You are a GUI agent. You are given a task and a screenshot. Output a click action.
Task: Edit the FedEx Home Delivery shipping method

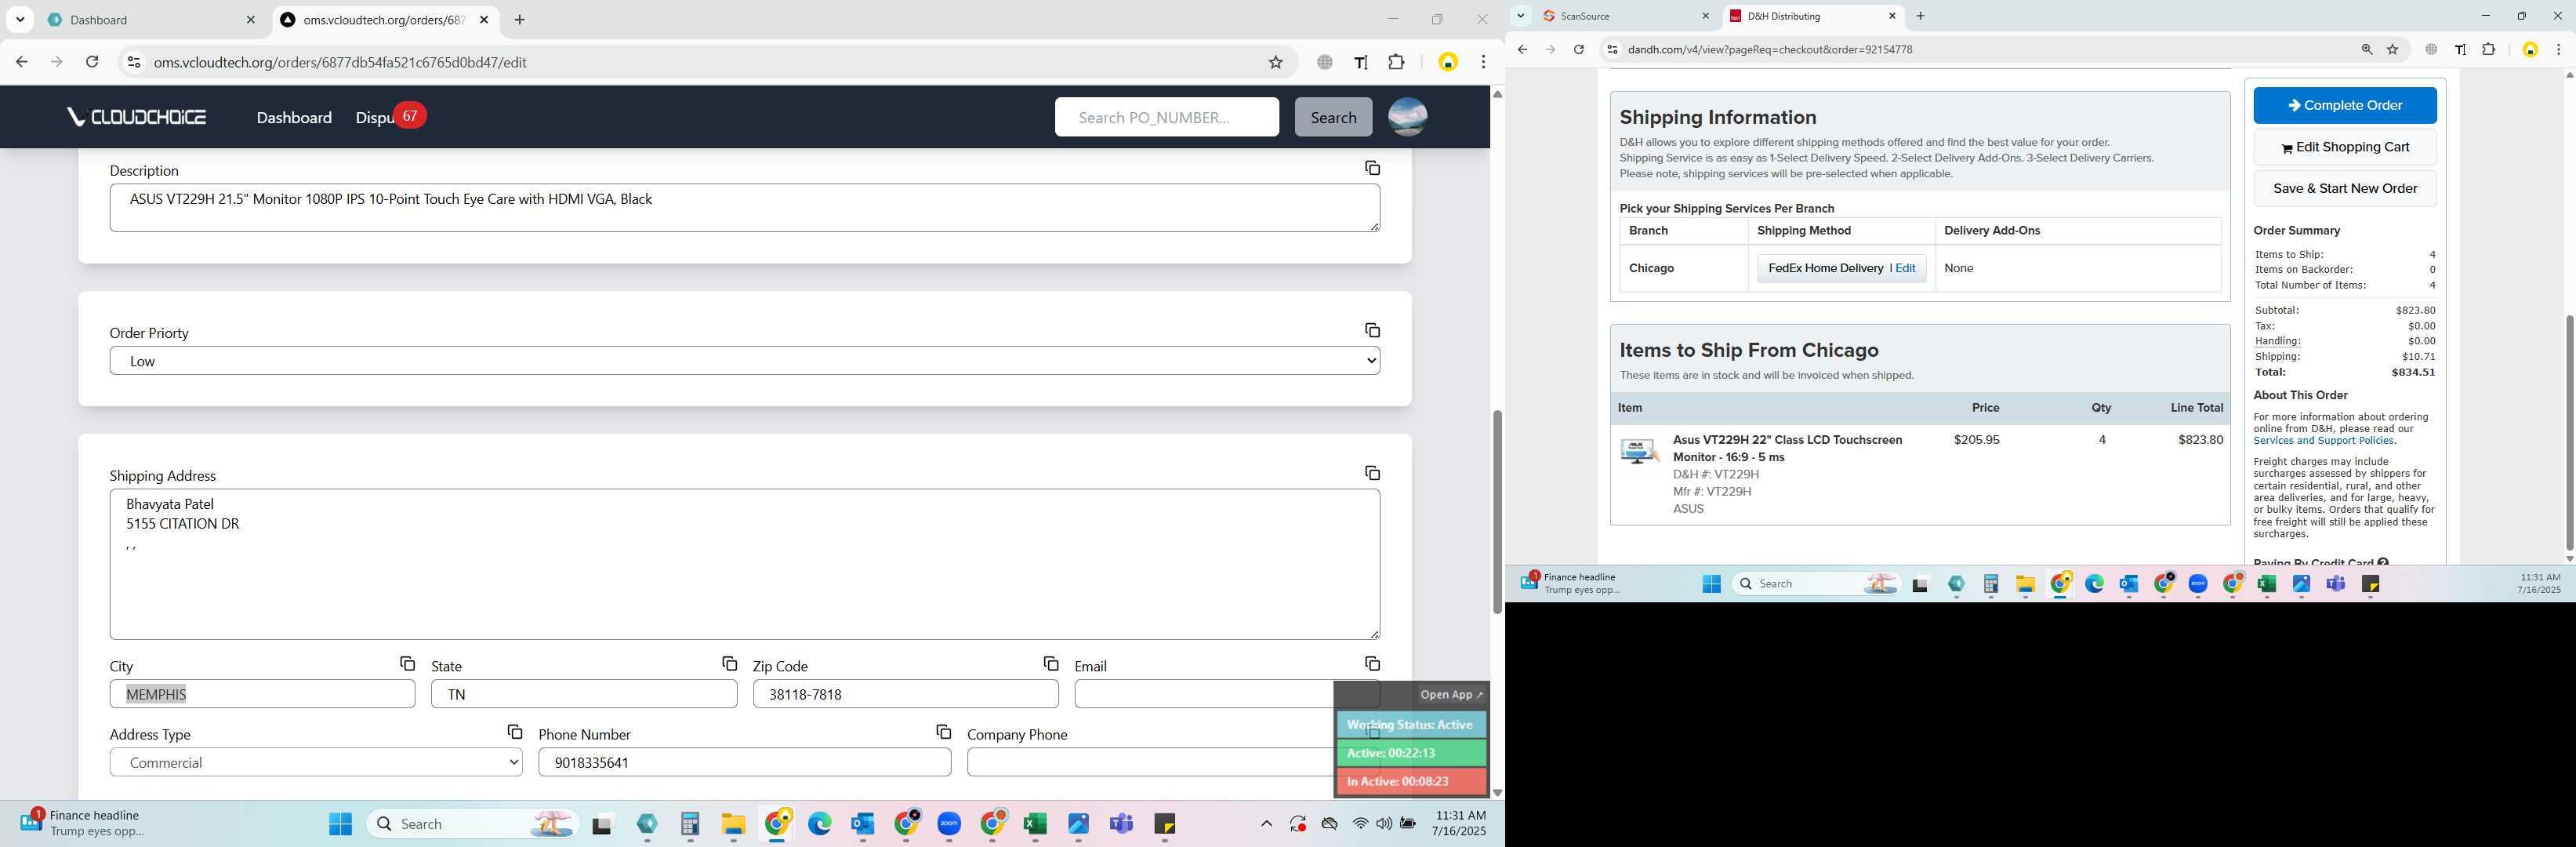(1905, 268)
